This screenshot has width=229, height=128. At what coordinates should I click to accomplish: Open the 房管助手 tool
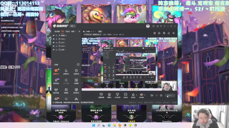(x=66, y=72)
